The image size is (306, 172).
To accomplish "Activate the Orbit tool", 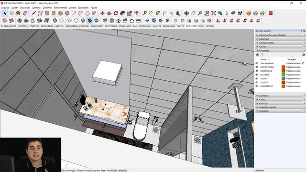I will 186,13.
